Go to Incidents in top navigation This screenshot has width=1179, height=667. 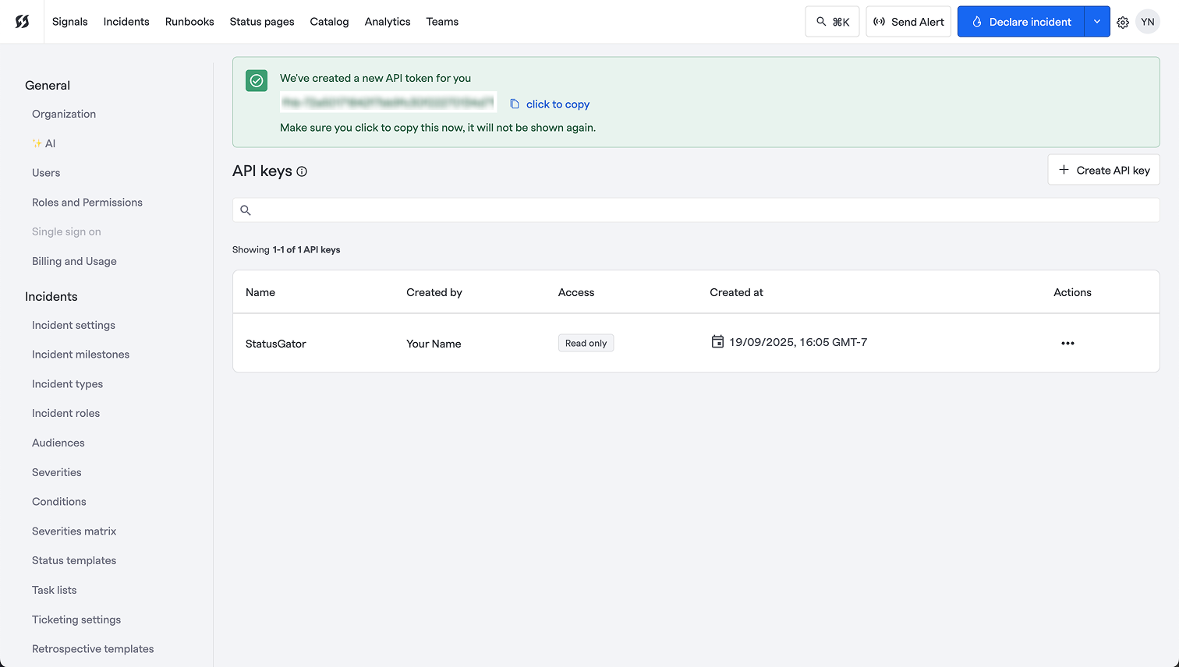pos(126,22)
